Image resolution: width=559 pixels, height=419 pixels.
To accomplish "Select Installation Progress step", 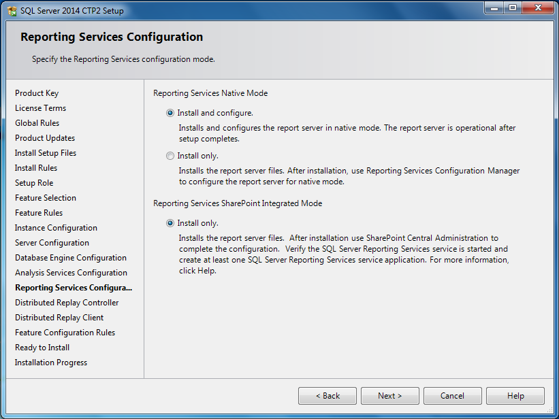I will [x=51, y=363].
